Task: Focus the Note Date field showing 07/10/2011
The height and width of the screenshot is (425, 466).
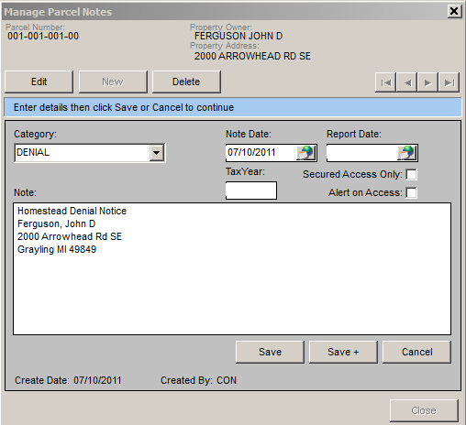Action: [261, 153]
